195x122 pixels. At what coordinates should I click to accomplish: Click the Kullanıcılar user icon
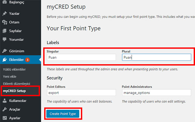pyautogui.click(x=5, y=101)
